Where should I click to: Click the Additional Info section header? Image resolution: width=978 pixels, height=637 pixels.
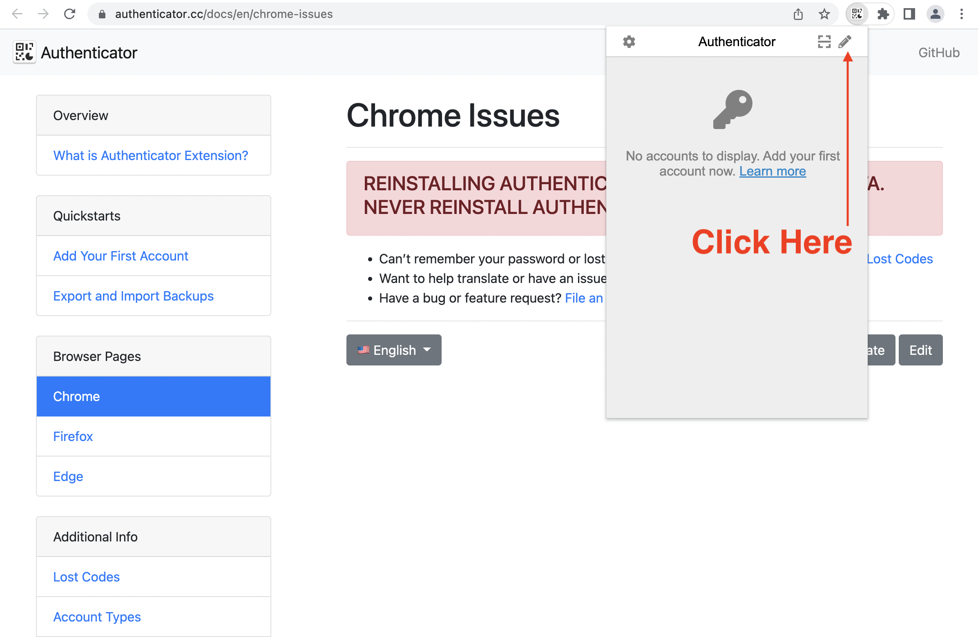[x=153, y=537]
